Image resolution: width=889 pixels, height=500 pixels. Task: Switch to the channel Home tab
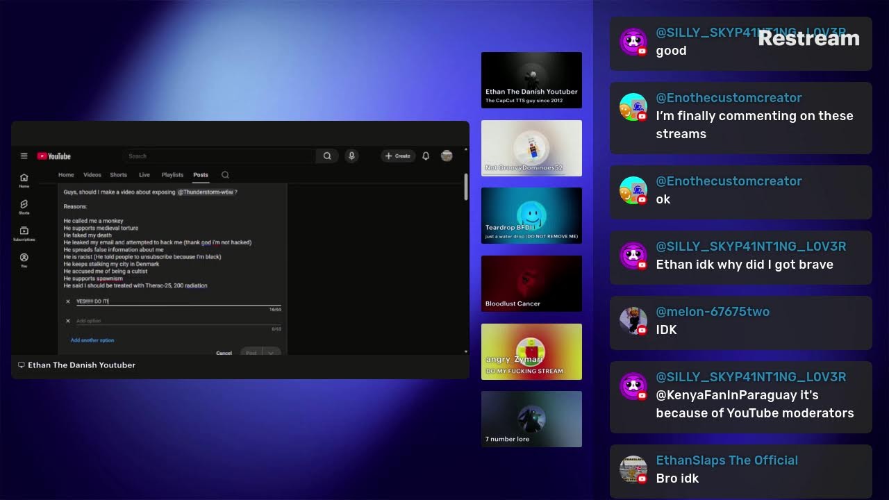[x=66, y=175]
